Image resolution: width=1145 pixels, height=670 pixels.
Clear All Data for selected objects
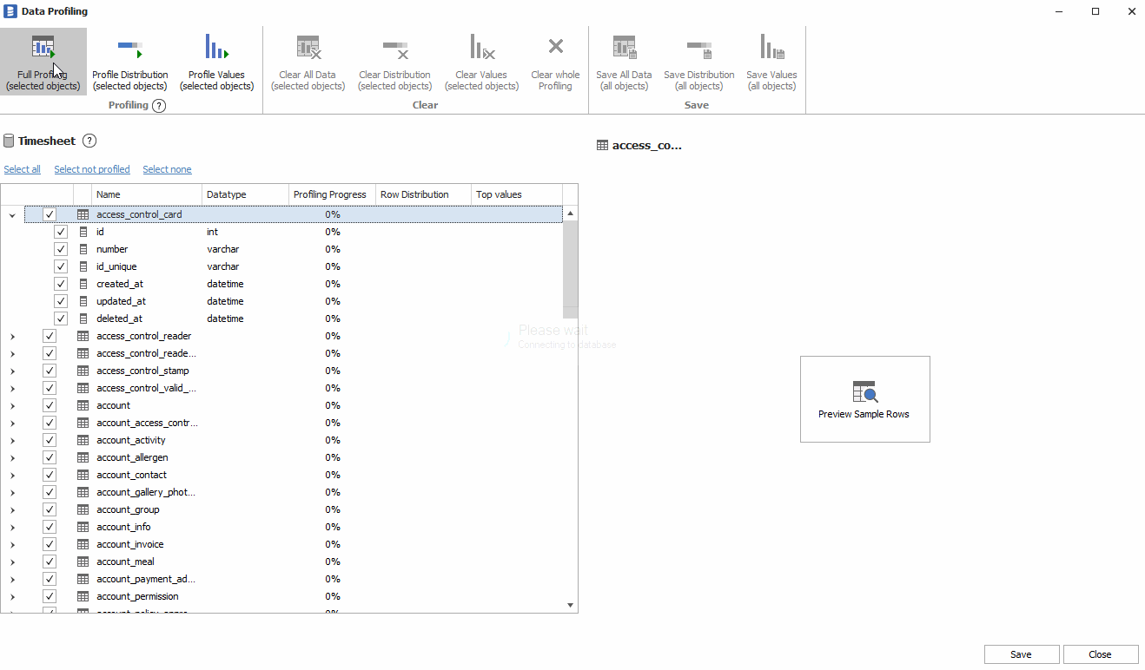[x=308, y=61]
